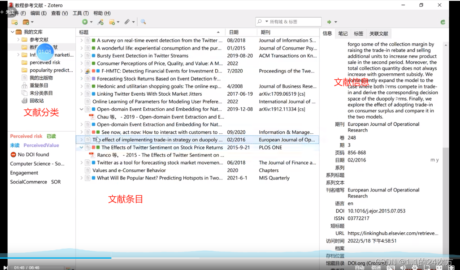460x270 pixels.
Task: Click the 我的出版物 publications icon
Action: pos(24,78)
